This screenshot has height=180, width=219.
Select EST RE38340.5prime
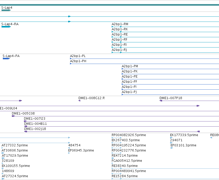125,166
